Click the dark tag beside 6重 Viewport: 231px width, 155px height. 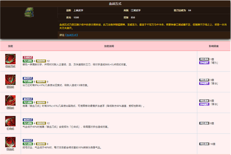[x=204, y=101]
